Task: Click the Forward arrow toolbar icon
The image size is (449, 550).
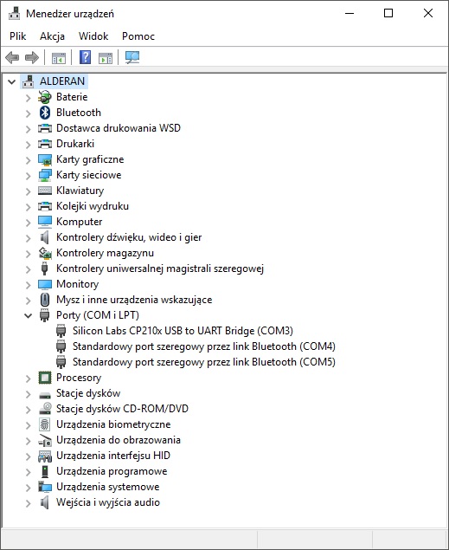Action: [x=32, y=57]
